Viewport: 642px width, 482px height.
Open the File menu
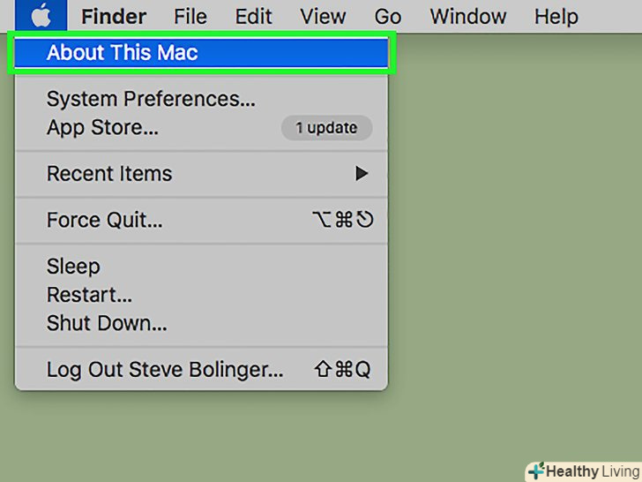[190, 16]
